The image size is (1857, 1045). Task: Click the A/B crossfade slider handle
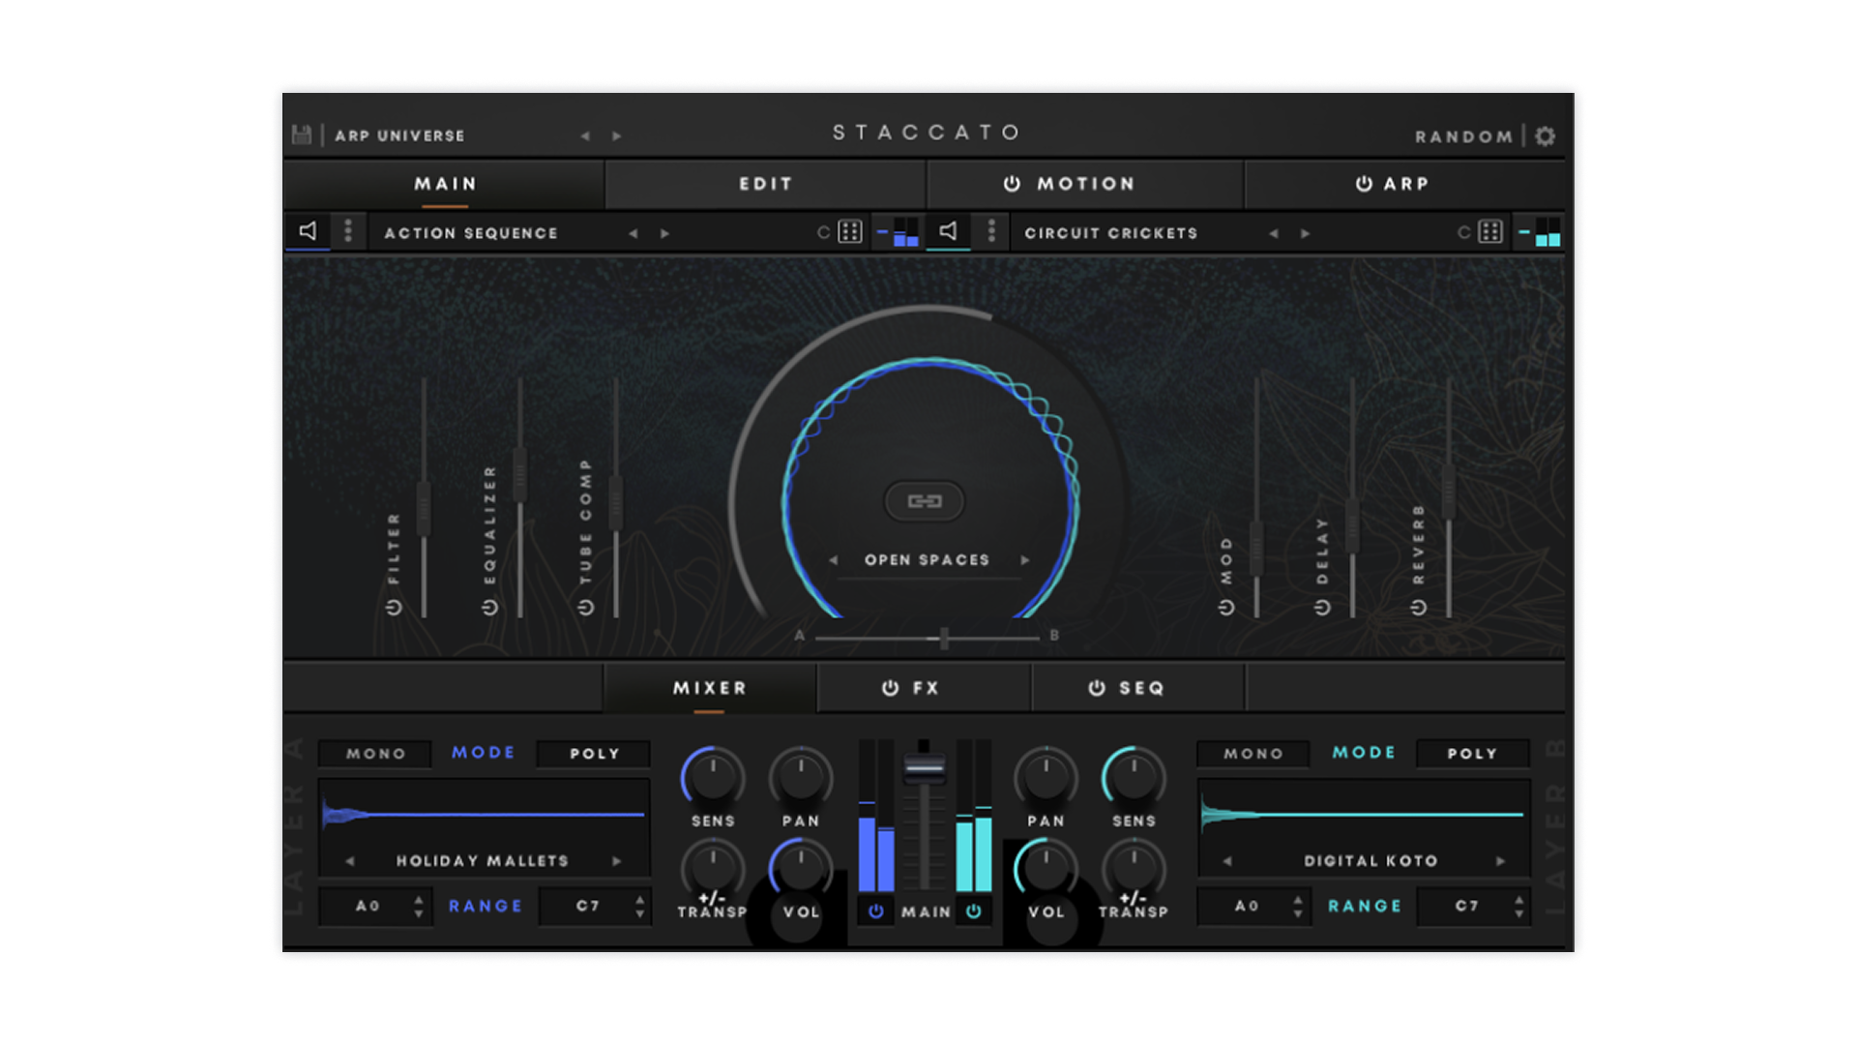tap(944, 638)
